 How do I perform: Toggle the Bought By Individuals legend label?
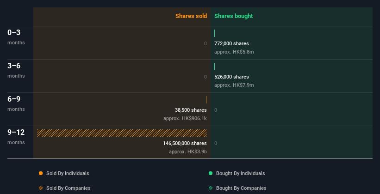coord(240,173)
